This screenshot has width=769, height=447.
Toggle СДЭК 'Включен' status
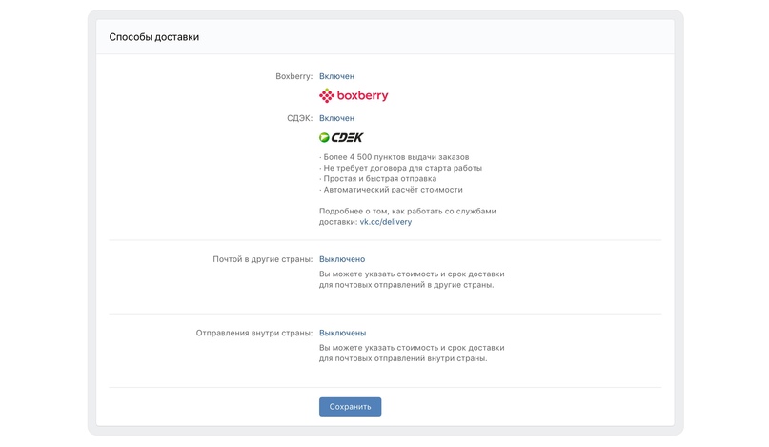336,118
